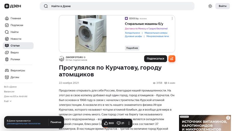Go to Подписки section
This screenshot has height=131, width=234.
17,25
